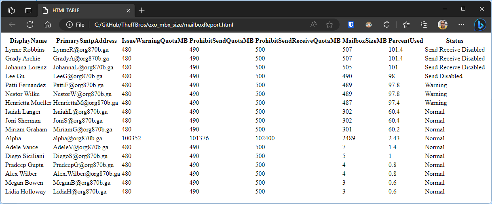The width and height of the screenshot is (492, 204).
Task: Select Johanna Lorenz's Send Receive Disabled status
Action: coord(455,67)
